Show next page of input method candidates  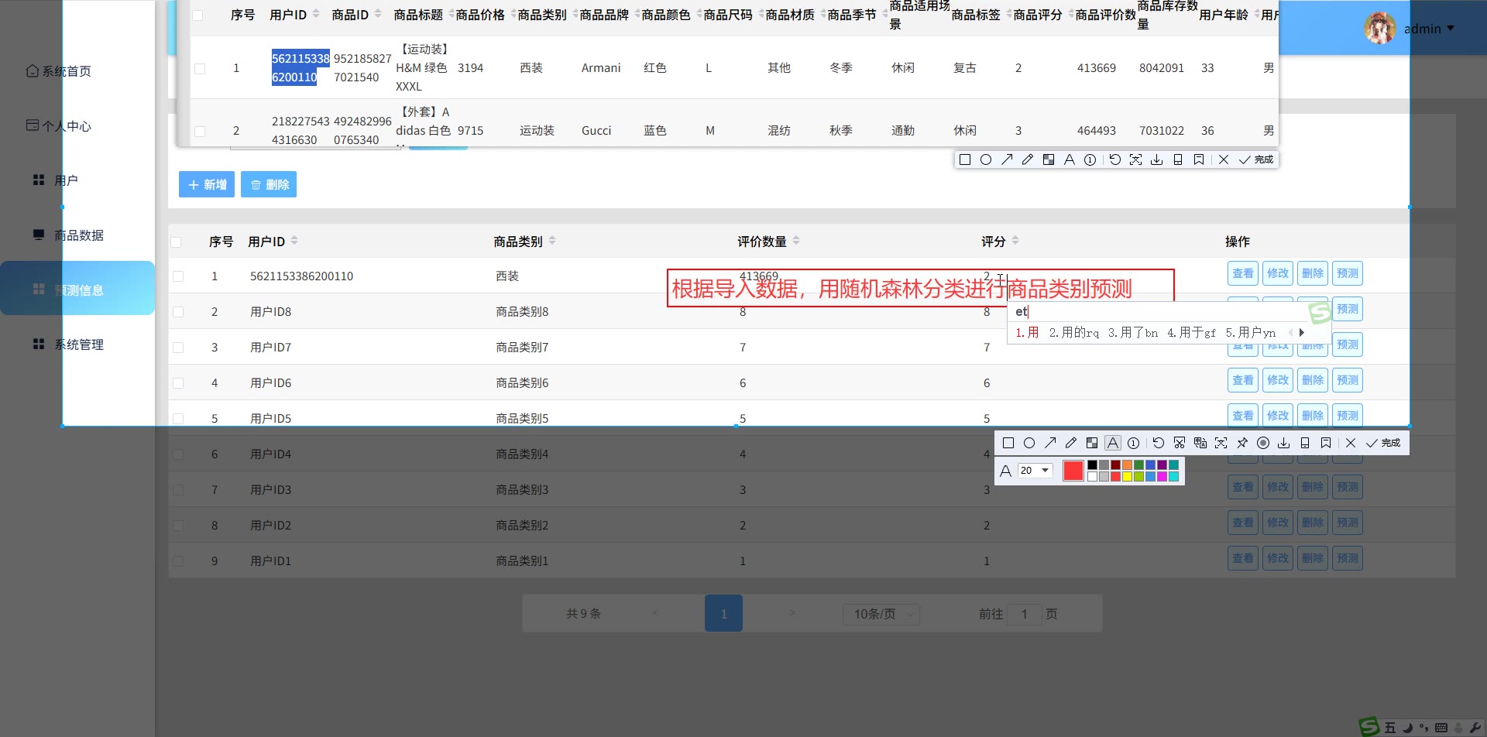click(1302, 333)
